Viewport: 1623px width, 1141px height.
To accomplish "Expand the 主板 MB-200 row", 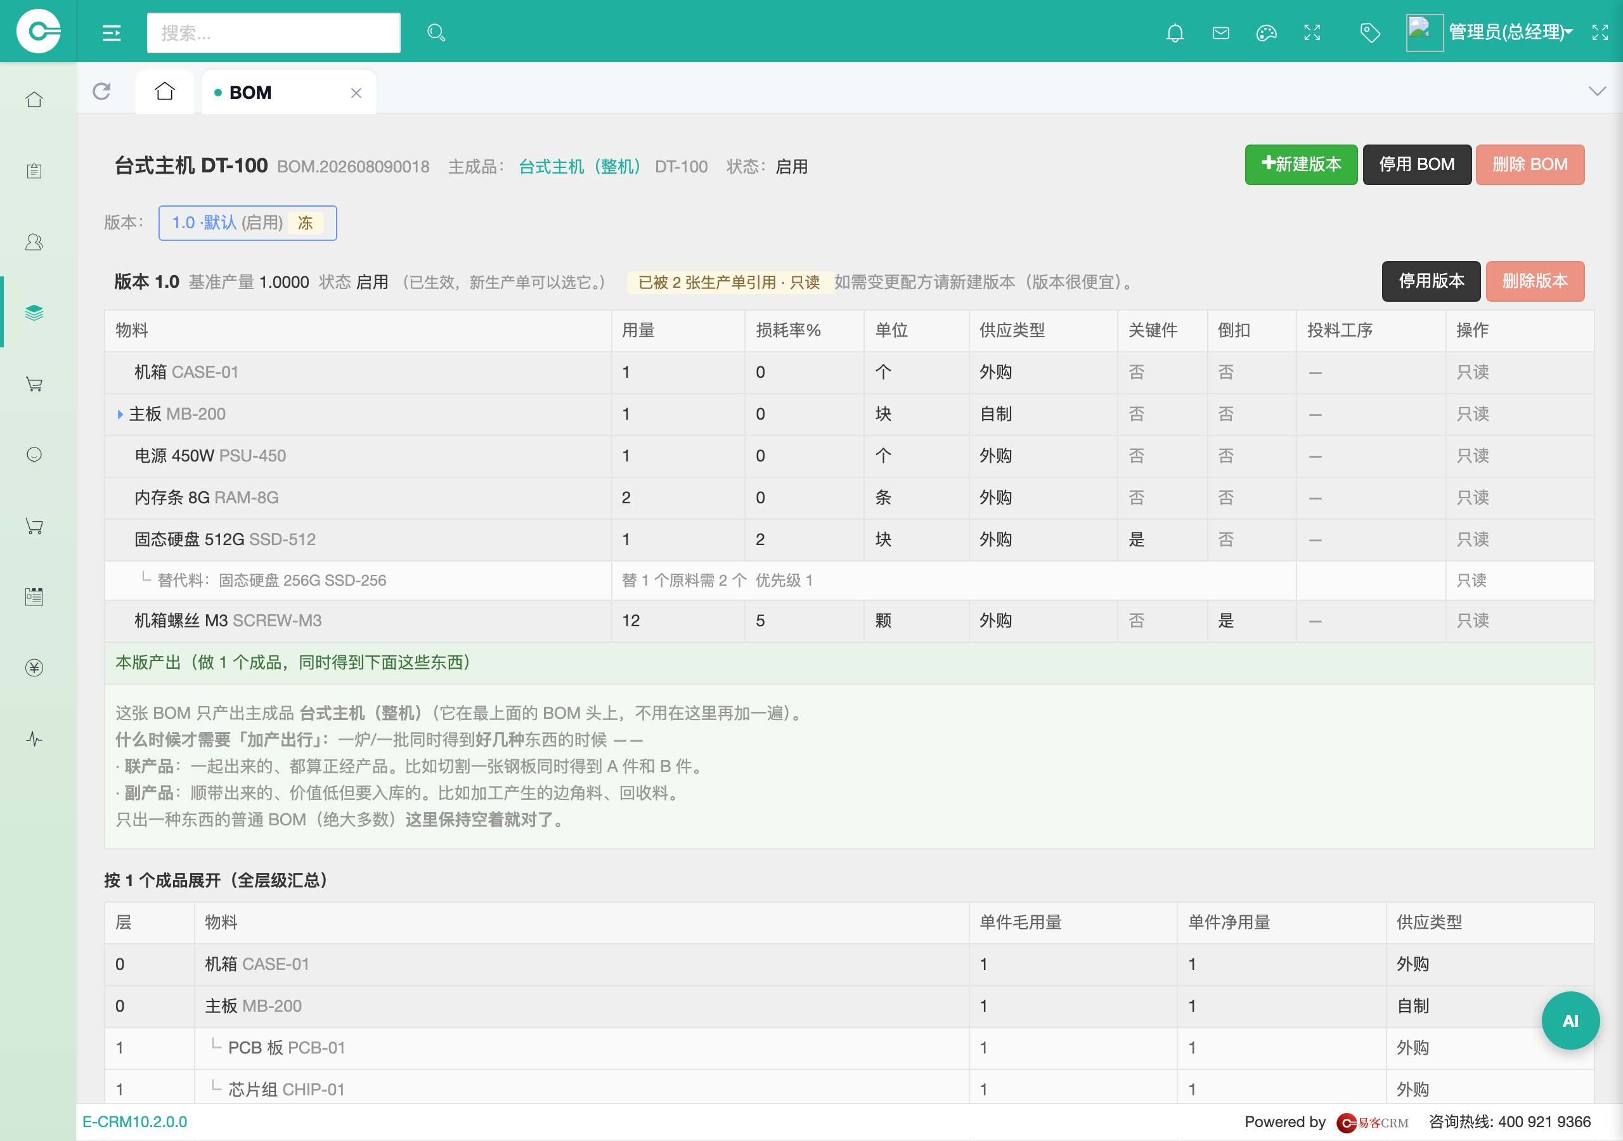I will tap(120, 415).
